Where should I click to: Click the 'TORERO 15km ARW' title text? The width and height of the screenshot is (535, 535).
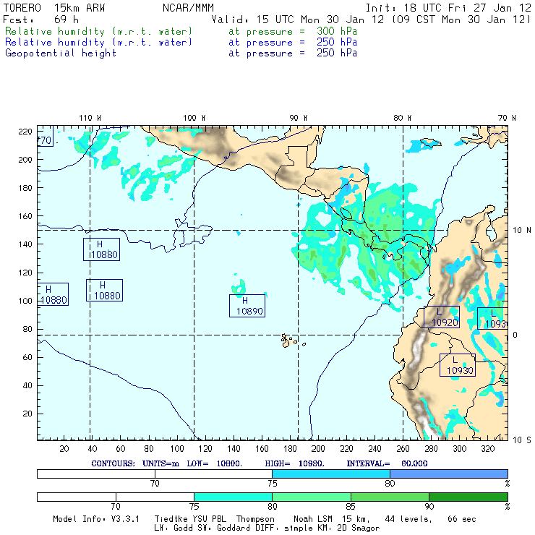click(x=54, y=8)
